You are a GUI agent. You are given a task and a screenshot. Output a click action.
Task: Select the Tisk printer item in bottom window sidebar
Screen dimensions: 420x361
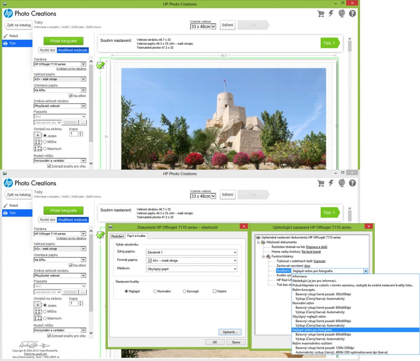coord(17,213)
